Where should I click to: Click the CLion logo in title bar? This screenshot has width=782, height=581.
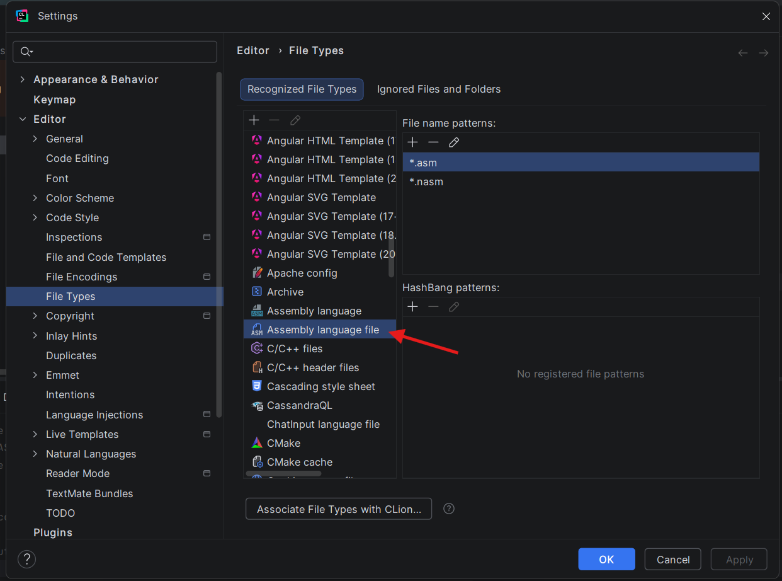tap(22, 16)
